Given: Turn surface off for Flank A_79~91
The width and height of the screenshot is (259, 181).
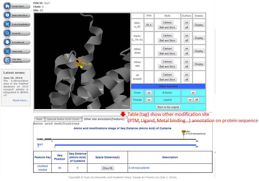Looking at the screenshot, I should pyautogui.click(x=186, y=40).
